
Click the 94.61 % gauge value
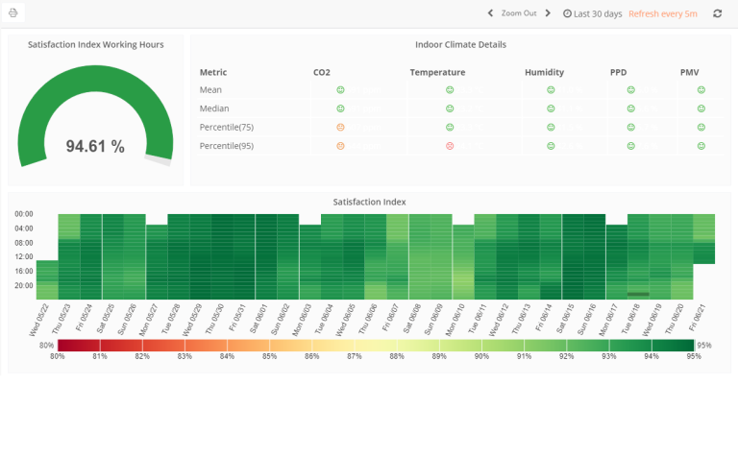click(x=95, y=146)
